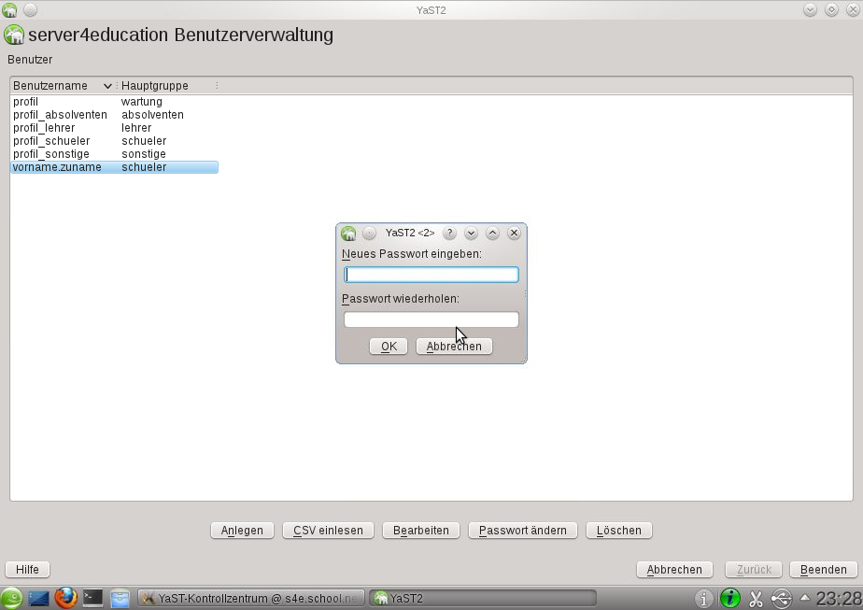The image size is (863, 610).
Task: Click the Löschen button
Action: click(619, 531)
